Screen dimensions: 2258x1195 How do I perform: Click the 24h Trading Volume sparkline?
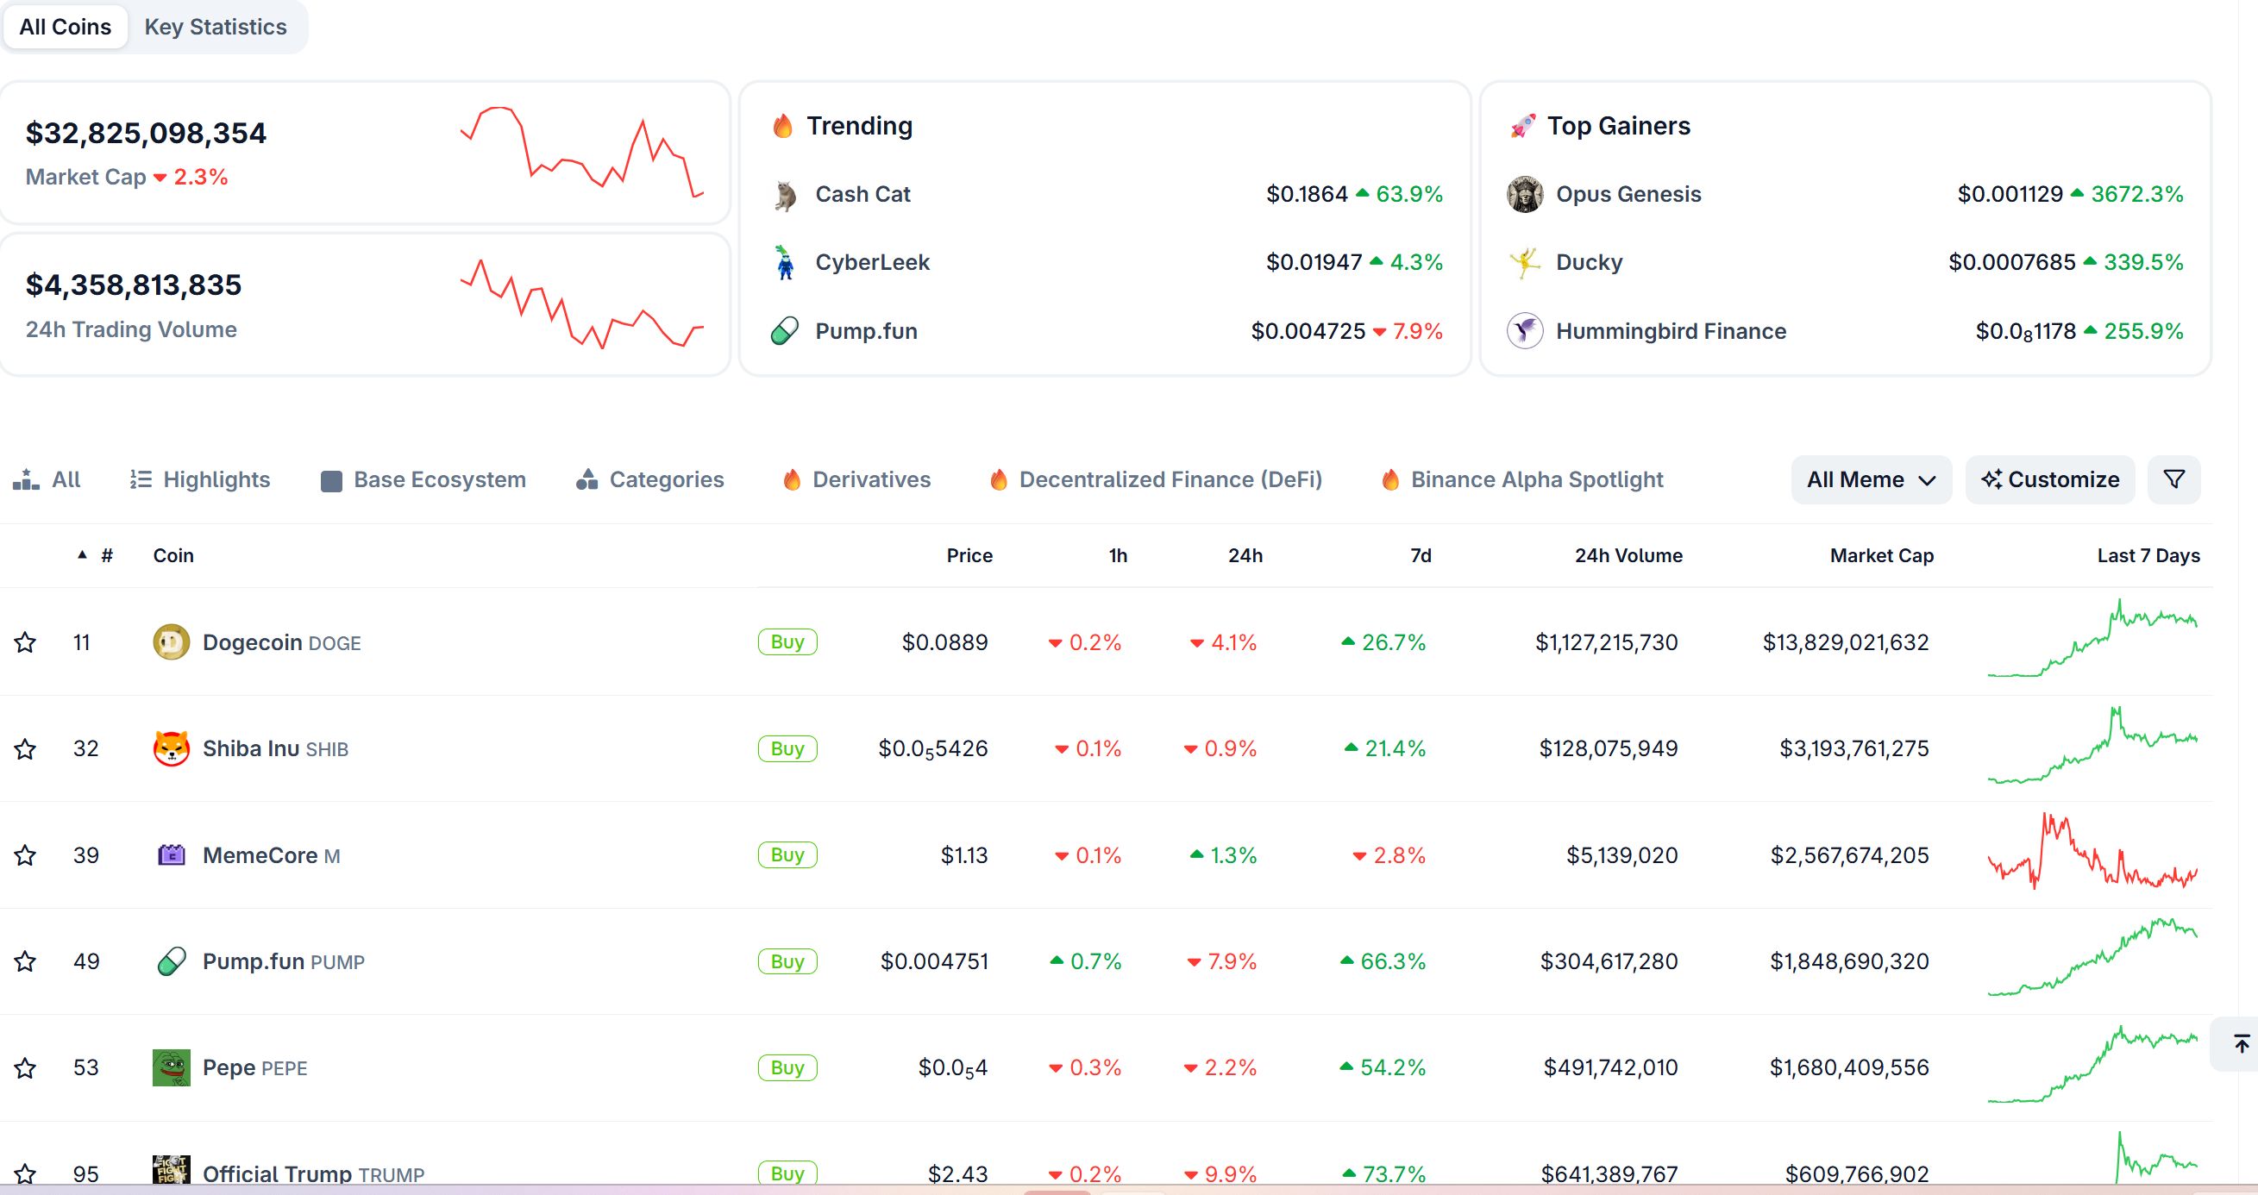[x=582, y=304]
